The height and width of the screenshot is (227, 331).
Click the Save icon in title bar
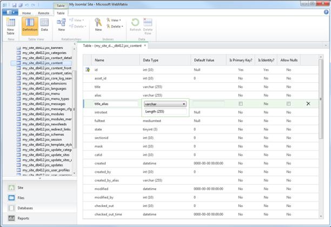[x=14, y=5]
